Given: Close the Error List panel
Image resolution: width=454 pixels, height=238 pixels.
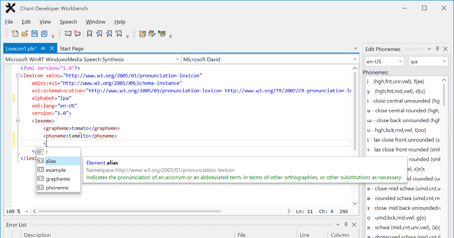Looking at the screenshot, I should 354,225.
